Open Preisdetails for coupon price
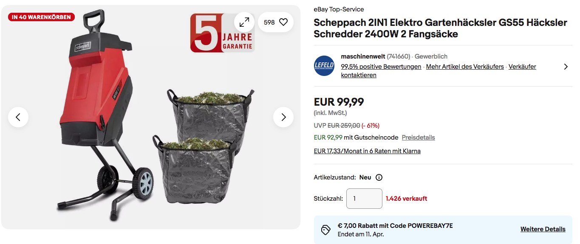 [x=418, y=137]
